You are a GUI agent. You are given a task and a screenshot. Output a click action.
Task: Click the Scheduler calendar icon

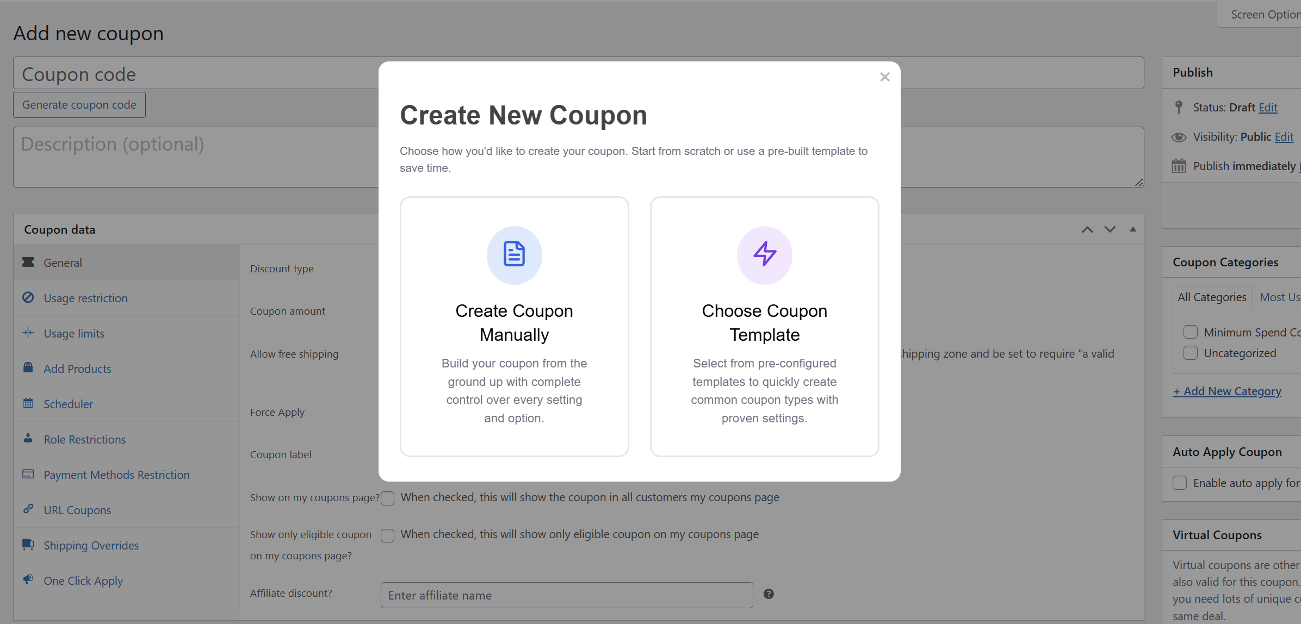click(28, 403)
